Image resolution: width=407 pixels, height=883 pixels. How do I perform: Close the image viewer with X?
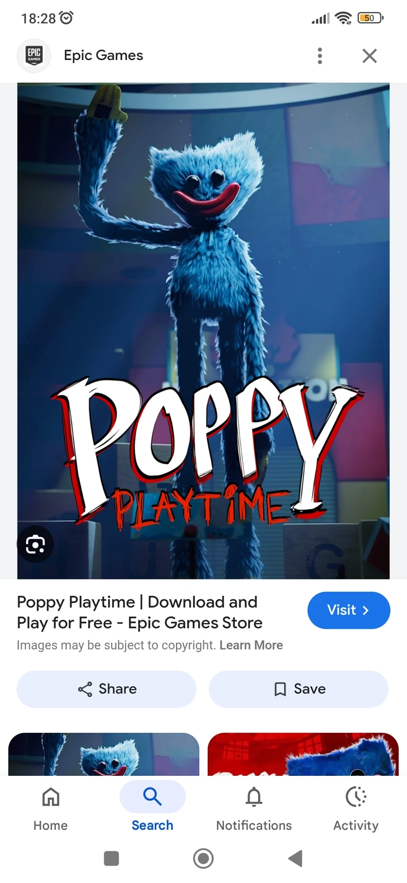(369, 56)
